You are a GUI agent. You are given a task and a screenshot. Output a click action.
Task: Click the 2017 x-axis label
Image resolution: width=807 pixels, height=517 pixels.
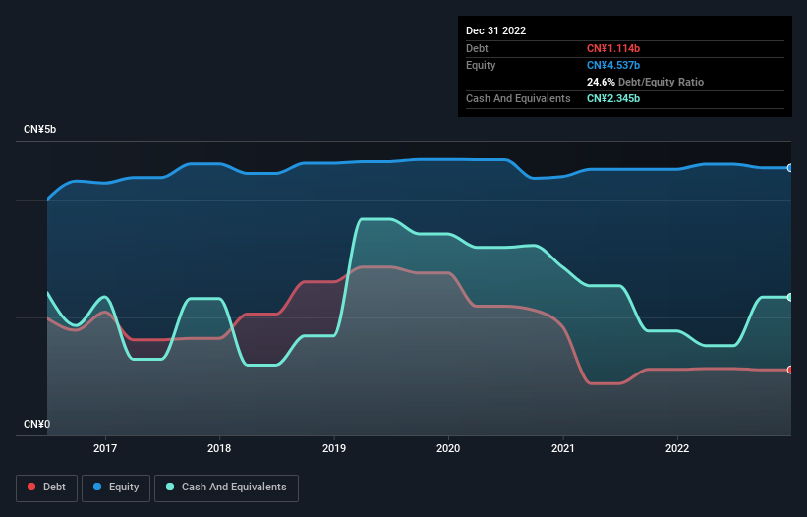(x=105, y=448)
